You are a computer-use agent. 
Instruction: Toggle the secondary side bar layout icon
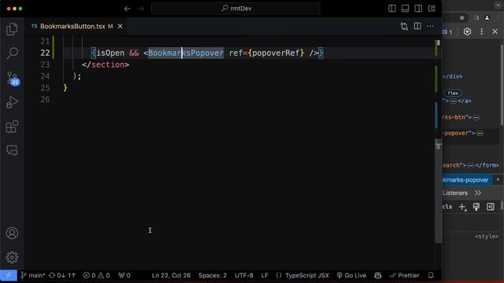click(418, 9)
